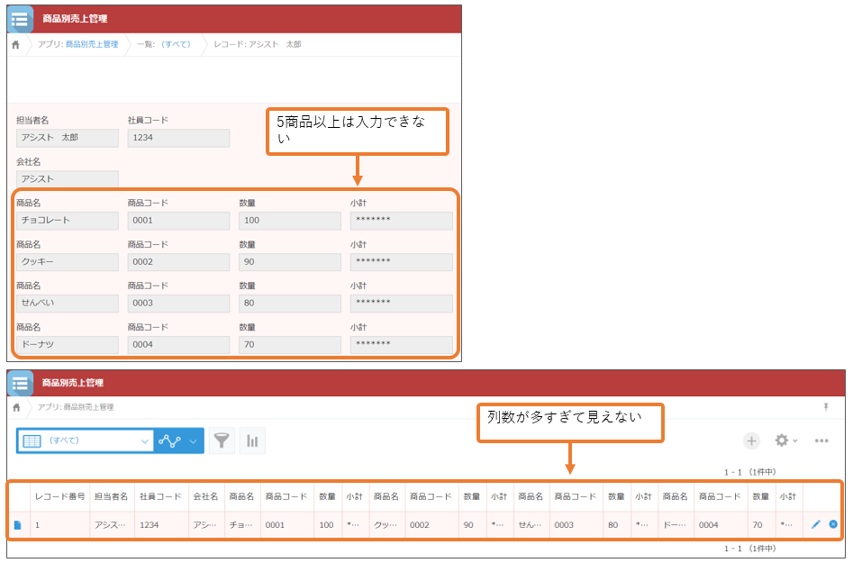Screen dimensions: 862x572
Task: Click the 小計 field in the ドーナツ row
Action: [402, 345]
